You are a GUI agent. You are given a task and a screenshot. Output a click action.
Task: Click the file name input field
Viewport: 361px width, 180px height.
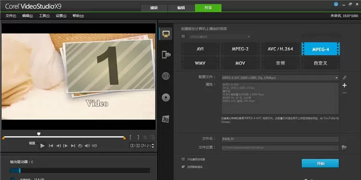click(280, 139)
